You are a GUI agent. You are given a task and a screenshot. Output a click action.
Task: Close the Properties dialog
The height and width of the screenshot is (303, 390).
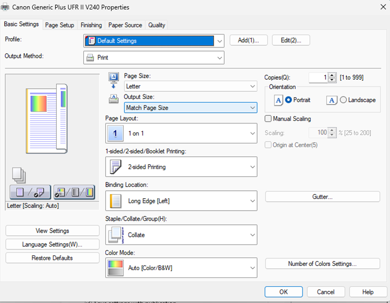(383, 7)
